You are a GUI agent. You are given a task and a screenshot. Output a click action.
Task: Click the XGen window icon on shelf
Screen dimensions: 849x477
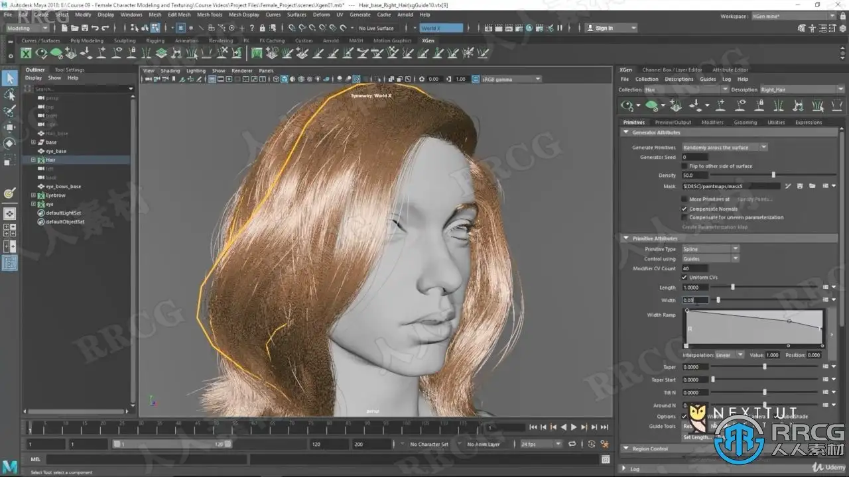(26, 53)
